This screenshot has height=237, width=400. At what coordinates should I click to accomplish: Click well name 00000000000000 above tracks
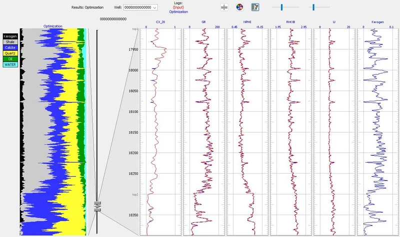pyautogui.click(x=113, y=19)
